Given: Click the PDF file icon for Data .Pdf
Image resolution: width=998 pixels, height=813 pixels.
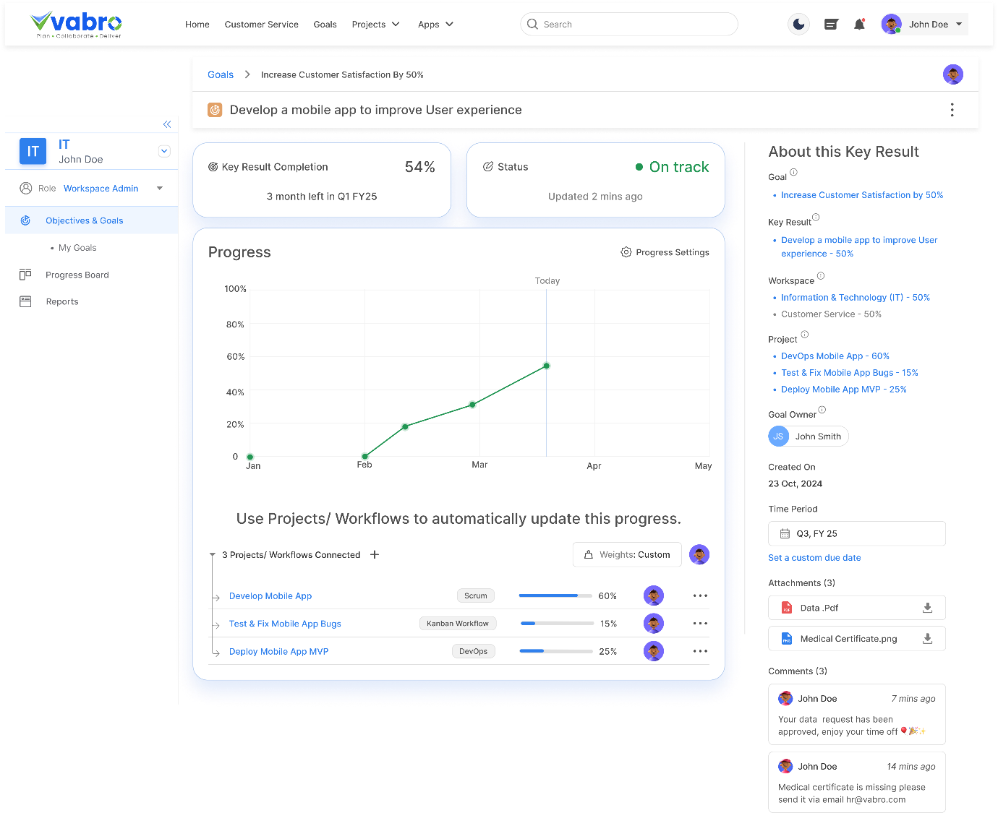Looking at the screenshot, I should coord(787,608).
